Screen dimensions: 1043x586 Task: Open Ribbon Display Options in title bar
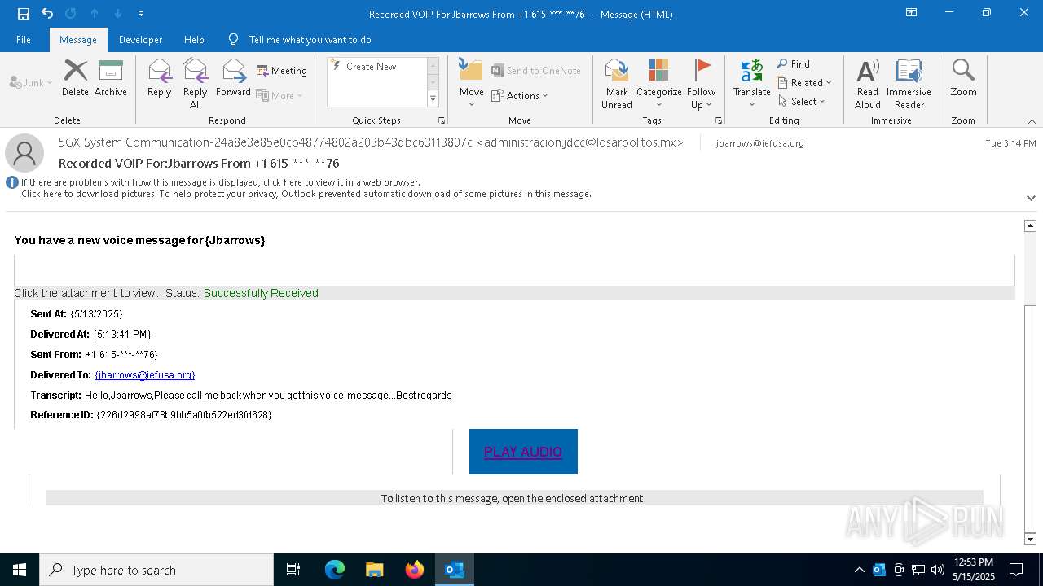point(912,13)
